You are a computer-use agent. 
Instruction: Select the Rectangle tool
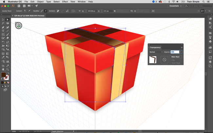(x=3, y=34)
